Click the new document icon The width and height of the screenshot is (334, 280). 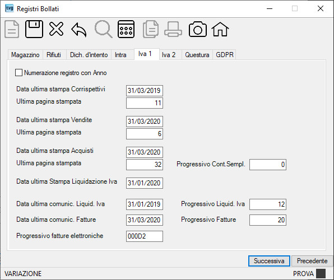[12, 29]
